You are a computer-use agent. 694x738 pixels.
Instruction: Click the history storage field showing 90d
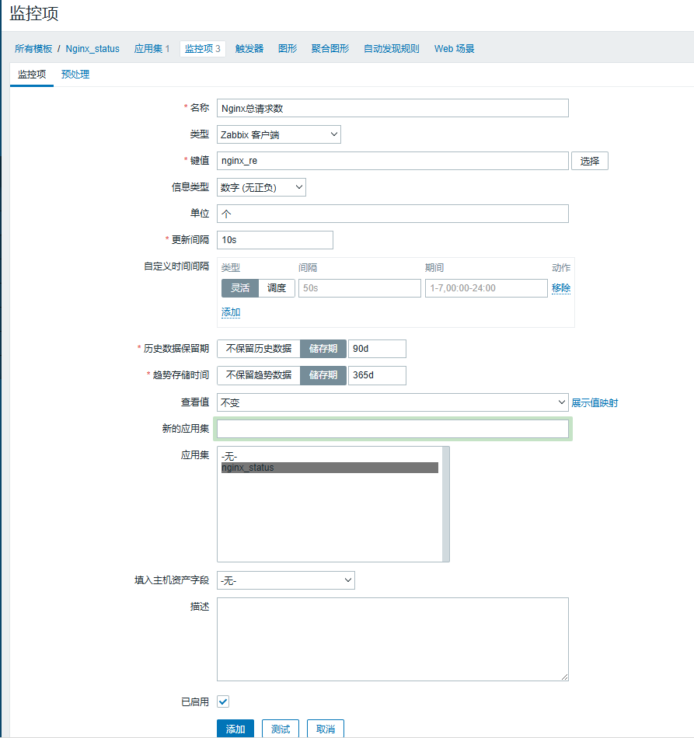tap(377, 349)
